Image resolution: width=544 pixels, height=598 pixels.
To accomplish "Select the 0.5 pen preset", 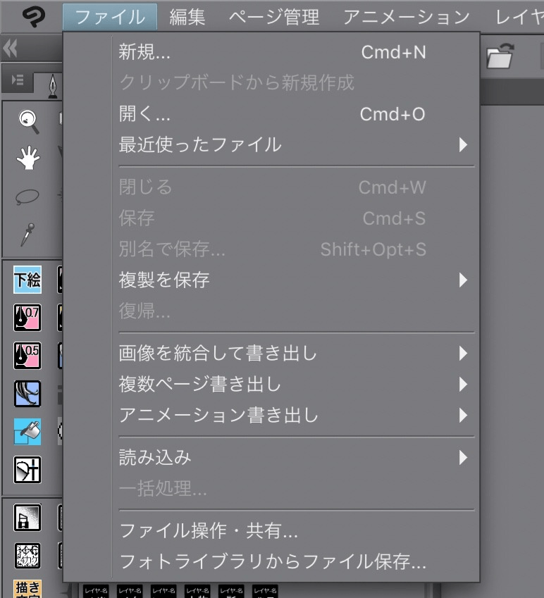I will (27, 355).
